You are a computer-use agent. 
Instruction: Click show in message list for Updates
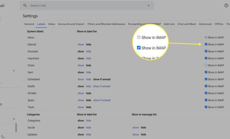click(136, 134)
